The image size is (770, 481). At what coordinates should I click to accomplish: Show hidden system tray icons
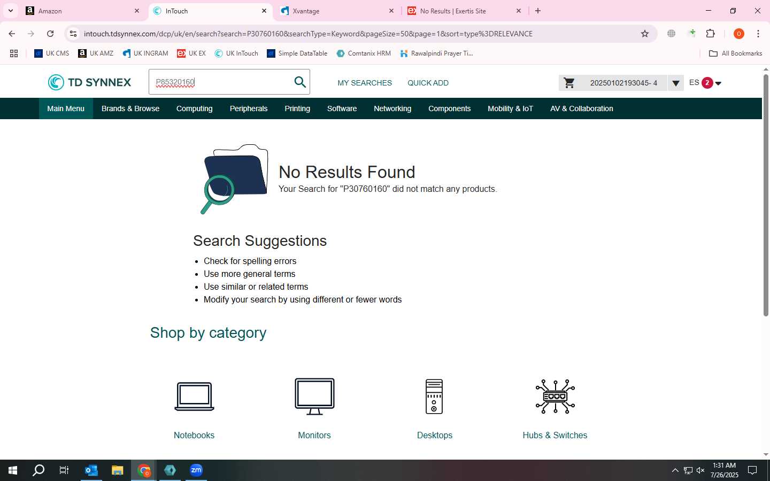pyautogui.click(x=675, y=470)
